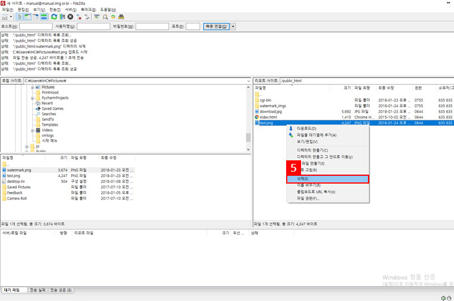Image resolution: width=454 pixels, height=301 pixels.
Task: Click the refresh file lists icon
Action: [54, 17]
